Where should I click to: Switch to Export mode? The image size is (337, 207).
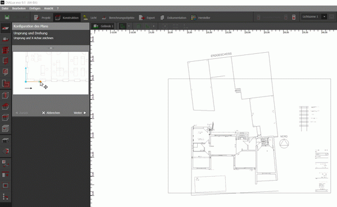pyautogui.click(x=147, y=17)
